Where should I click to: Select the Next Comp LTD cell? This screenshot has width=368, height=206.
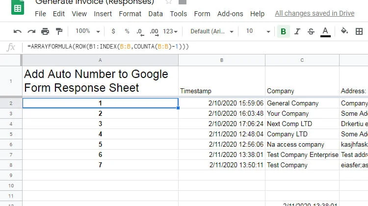pyautogui.click(x=302, y=124)
